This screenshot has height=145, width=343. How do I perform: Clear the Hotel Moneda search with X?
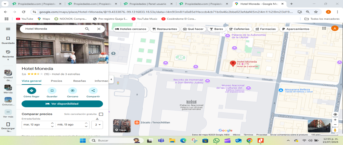point(99,29)
